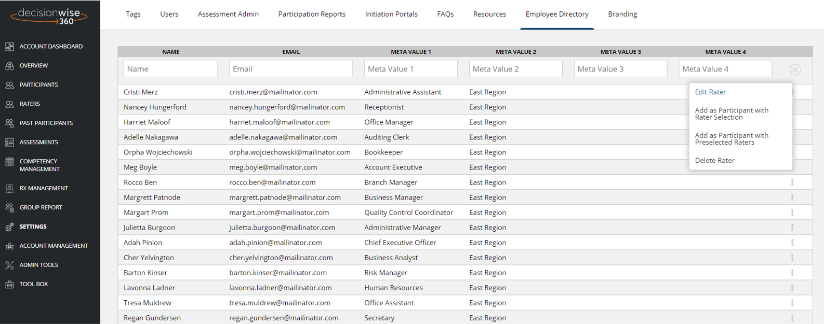Open the row menu for Rocco Ben
Screen dimensions: 824x324
tap(792, 182)
